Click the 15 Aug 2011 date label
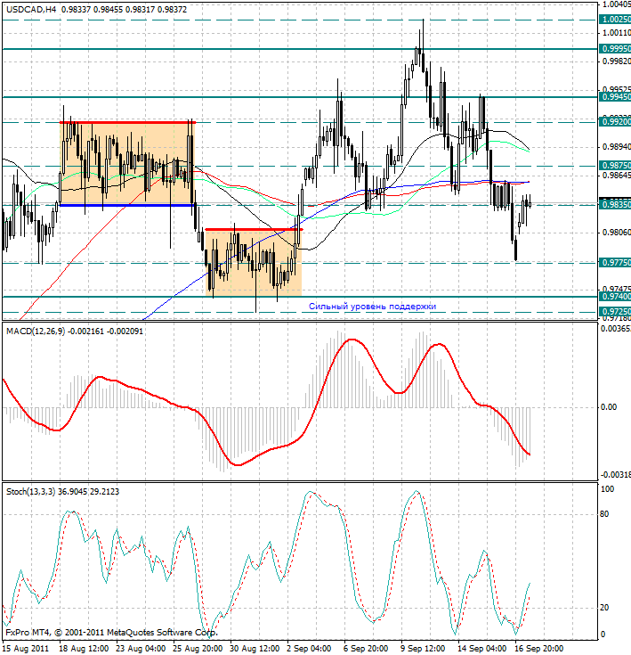631x655 pixels. click(x=28, y=648)
